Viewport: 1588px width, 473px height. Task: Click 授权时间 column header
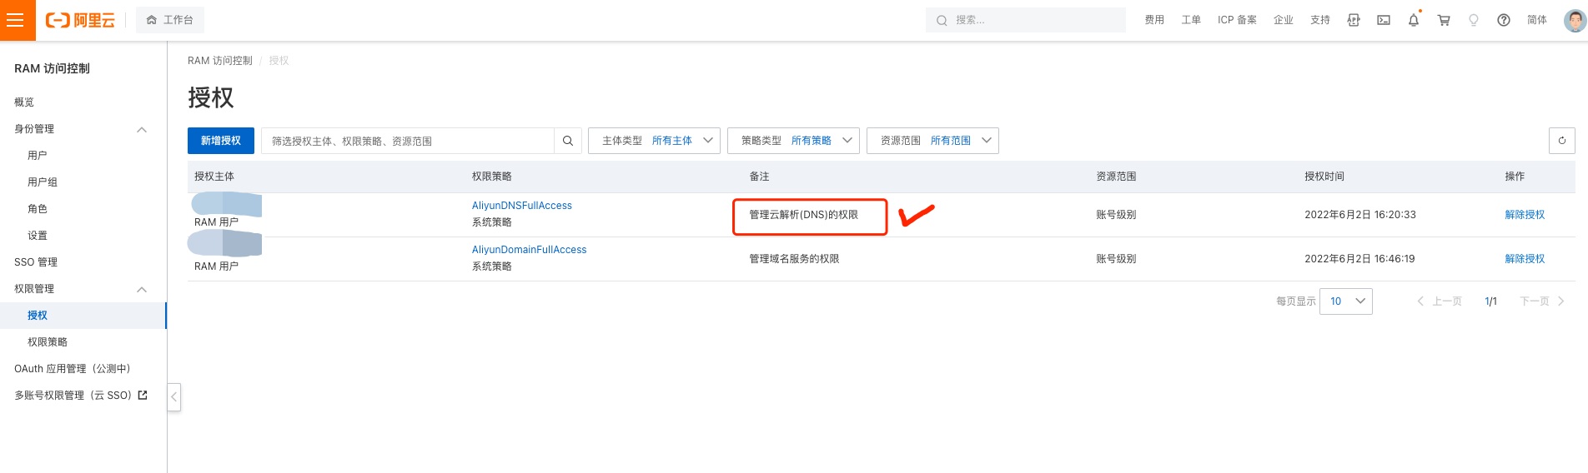[1324, 177]
